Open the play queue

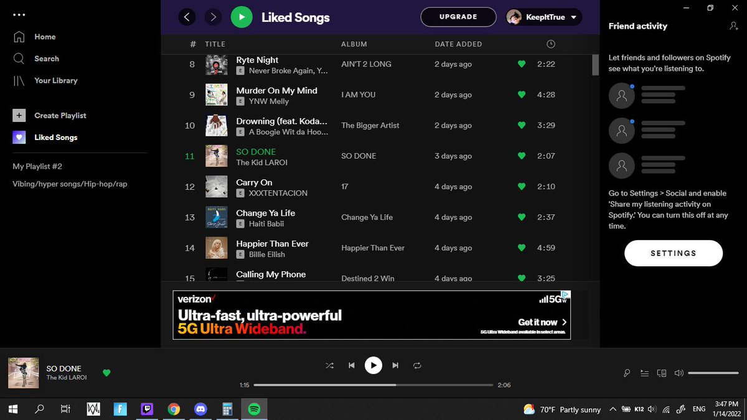coord(644,373)
